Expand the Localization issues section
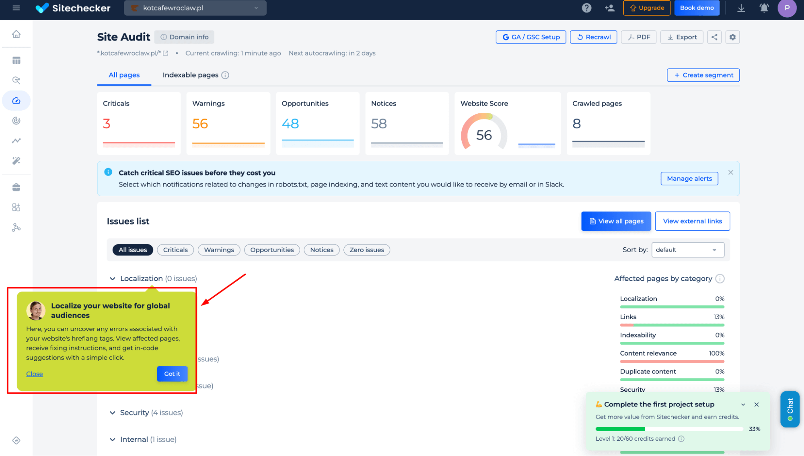Image resolution: width=804 pixels, height=456 pixels. click(x=112, y=278)
